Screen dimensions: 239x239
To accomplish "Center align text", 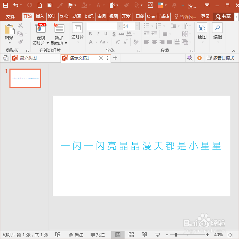I will pos(154,42).
